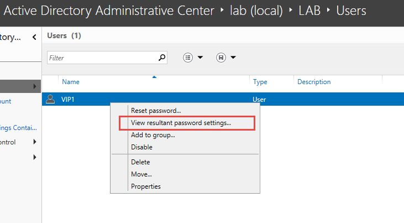Open Properties from the context menu
Viewport: 404px width, 223px height.
click(x=146, y=186)
